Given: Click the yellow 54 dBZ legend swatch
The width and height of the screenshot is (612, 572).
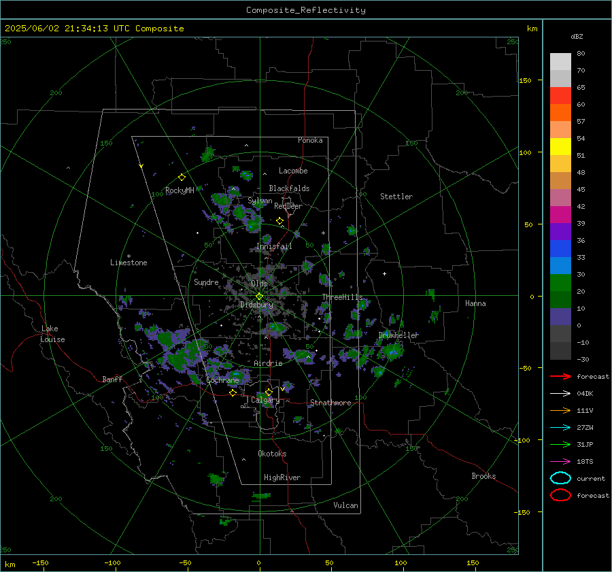Looking at the screenshot, I should click(560, 147).
